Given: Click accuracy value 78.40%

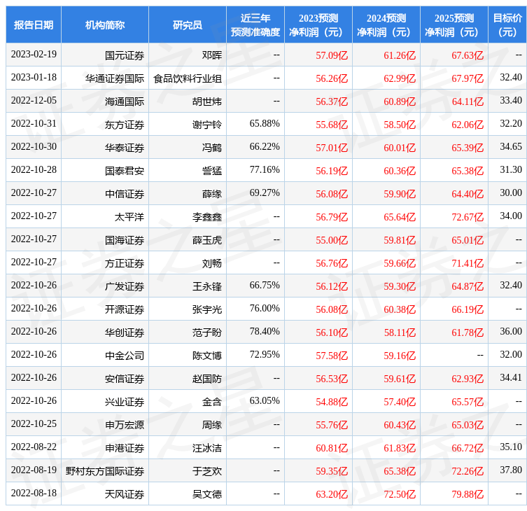Looking at the screenshot, I should [x=265, y=332].
